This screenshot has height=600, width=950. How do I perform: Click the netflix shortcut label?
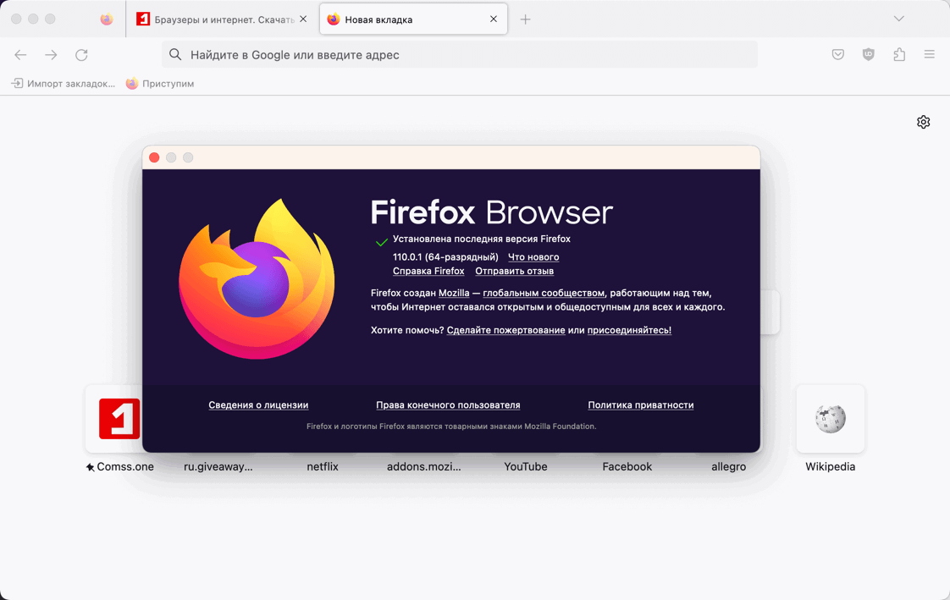[323, 467]
